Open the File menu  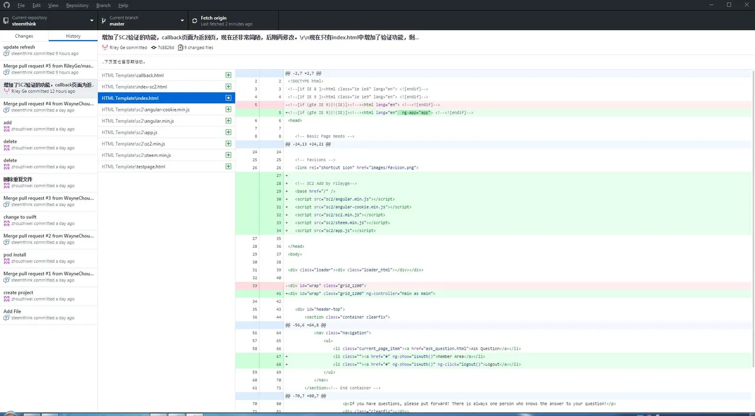(x=21, y=5)
